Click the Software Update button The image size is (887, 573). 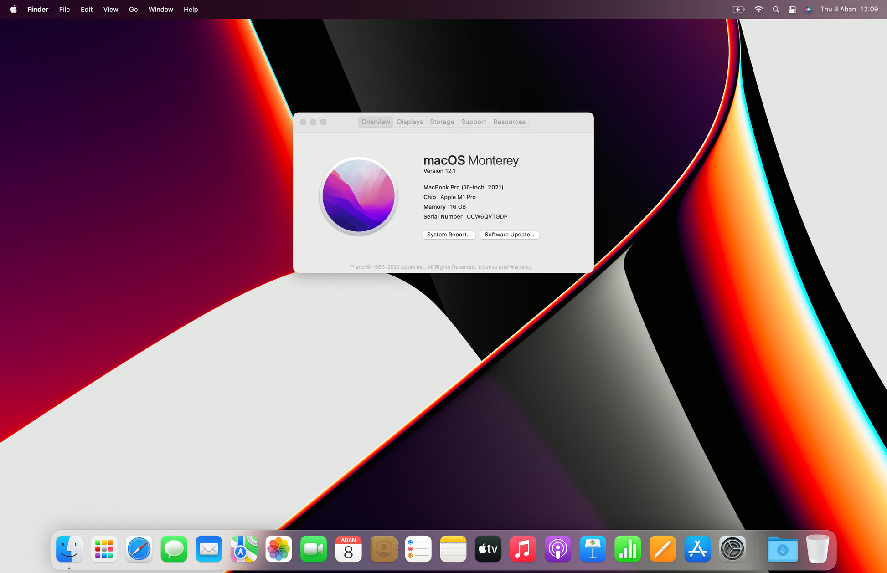tap(509, 235)
